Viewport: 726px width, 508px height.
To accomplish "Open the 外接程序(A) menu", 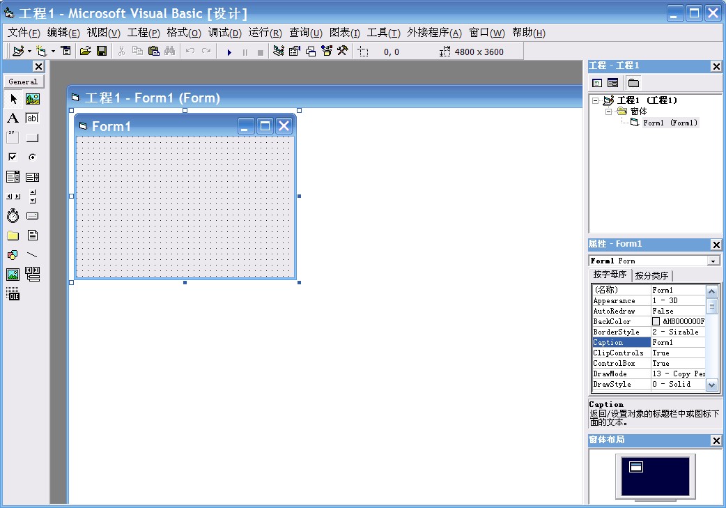I will tap(434, 33).
